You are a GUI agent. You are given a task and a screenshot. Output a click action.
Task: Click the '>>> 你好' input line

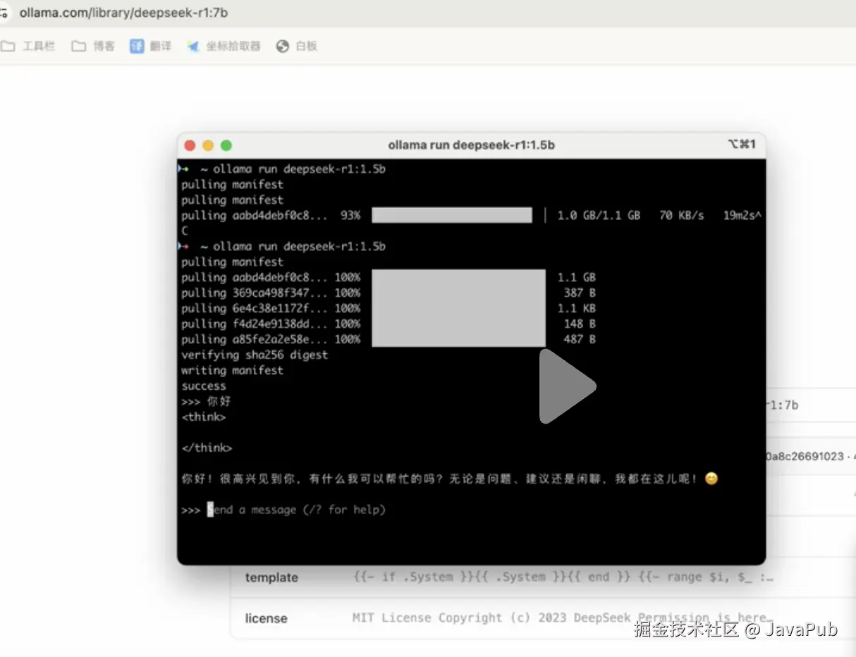click(x=206, y=402)
